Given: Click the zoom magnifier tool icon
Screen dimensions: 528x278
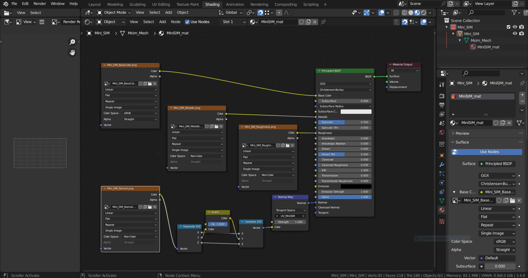Looking at the screenshot, I should click(72, 42).
